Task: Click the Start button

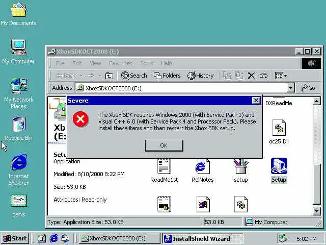Action: pos(15,238)
